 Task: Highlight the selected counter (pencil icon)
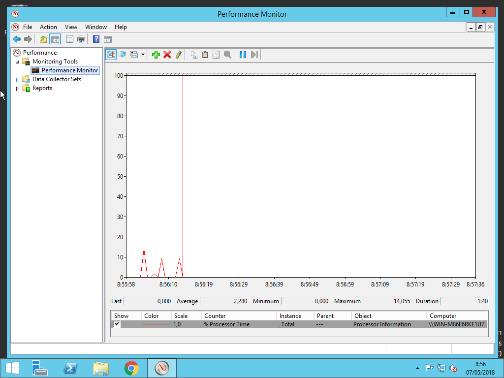coord(178,55)
